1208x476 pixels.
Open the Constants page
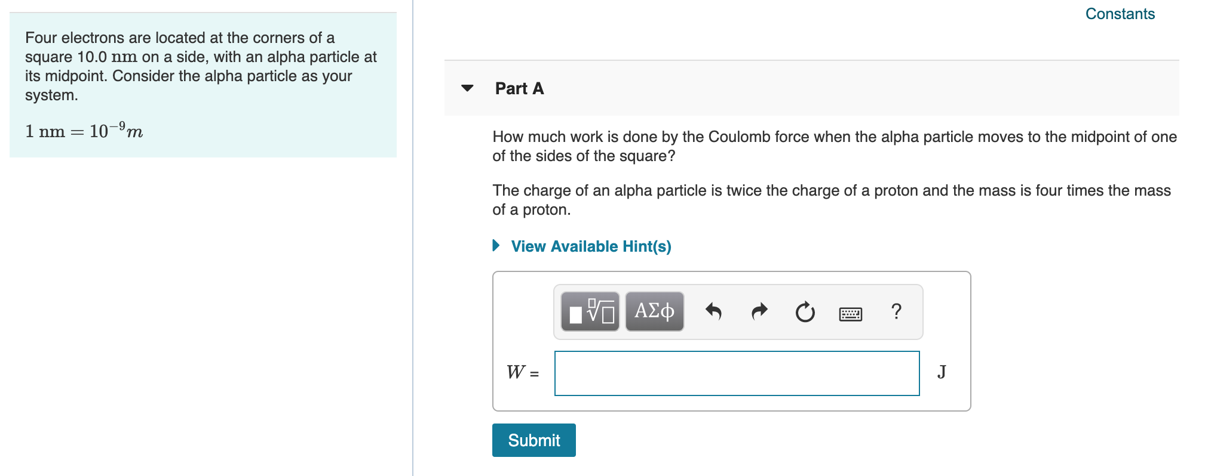coord(1120,14)
